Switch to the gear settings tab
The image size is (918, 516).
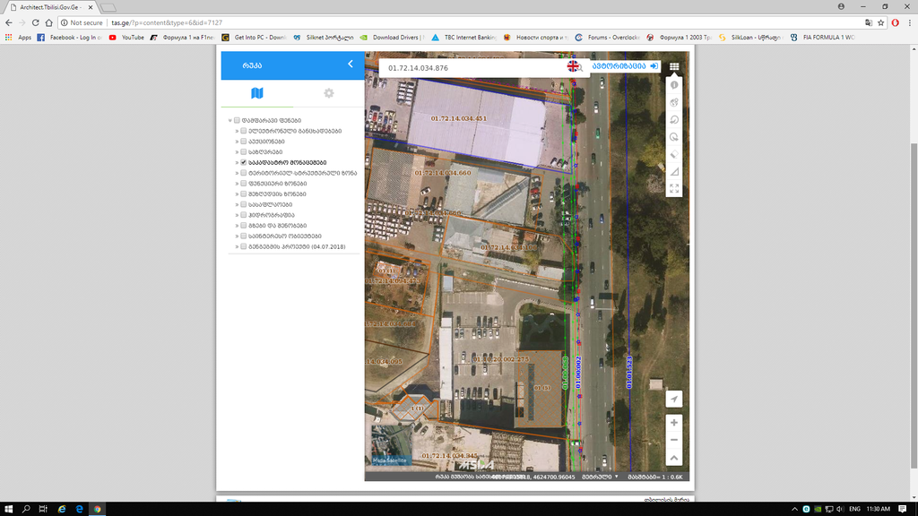click(329, 93)
